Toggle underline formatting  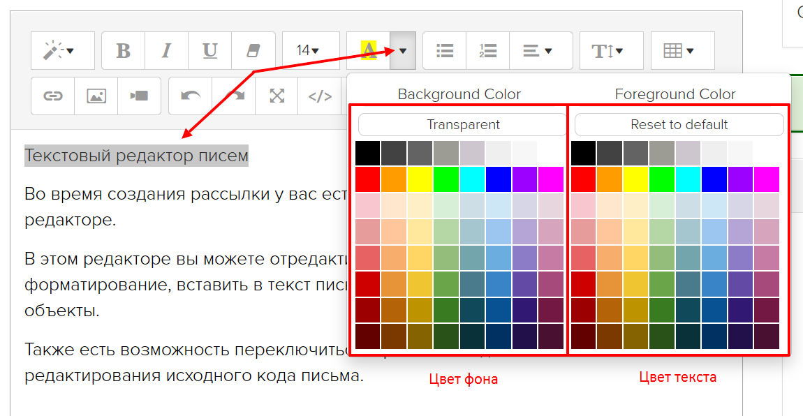click(x=209, y=51)
